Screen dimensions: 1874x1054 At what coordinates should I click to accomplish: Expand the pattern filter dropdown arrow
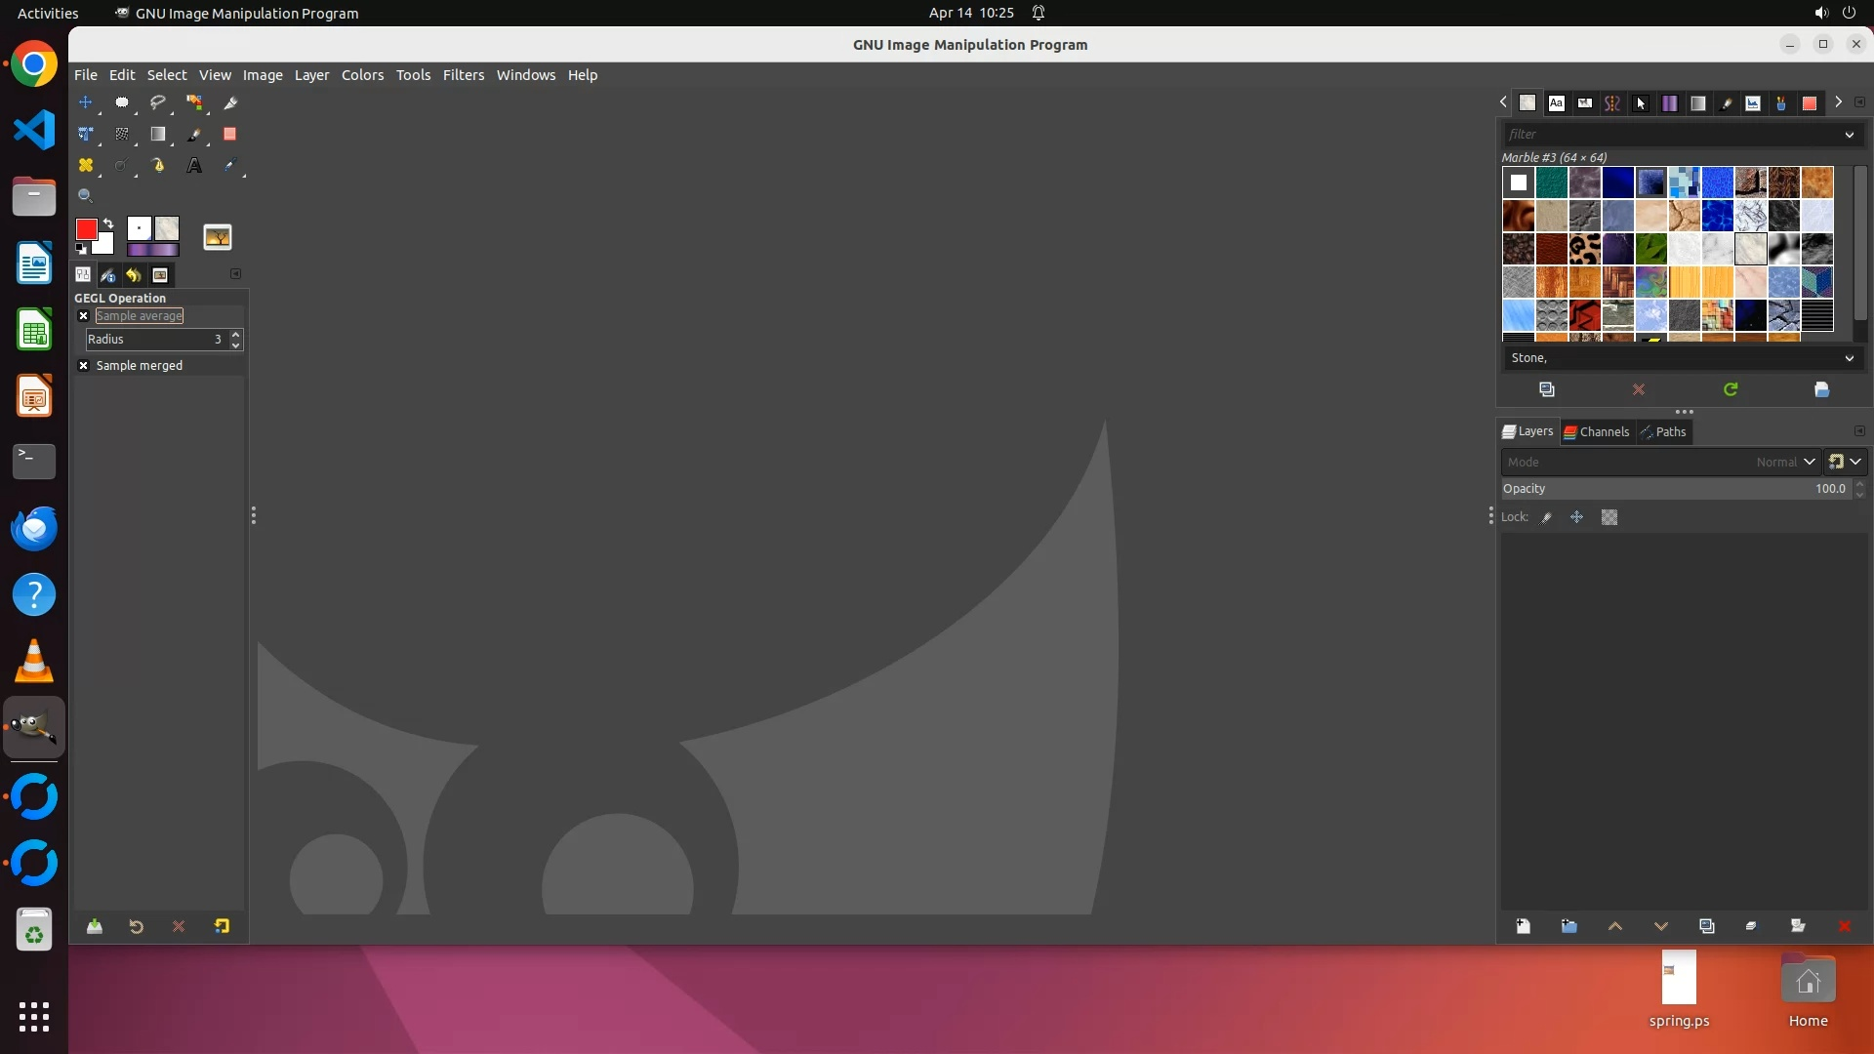click(1849, 135)
